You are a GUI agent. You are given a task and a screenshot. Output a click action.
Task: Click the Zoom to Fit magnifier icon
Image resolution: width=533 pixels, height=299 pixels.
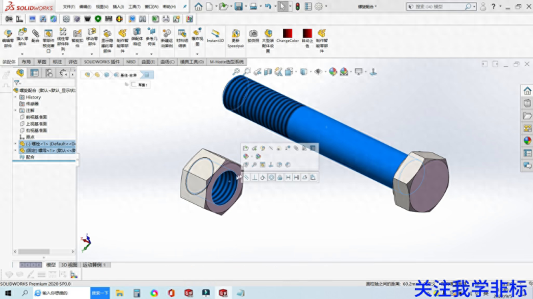(235, 71)
